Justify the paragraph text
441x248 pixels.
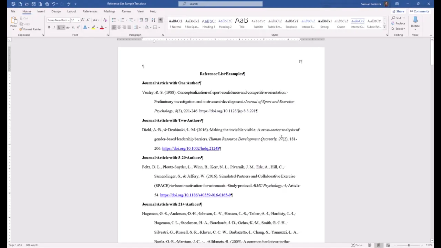(x=129, y=27)
